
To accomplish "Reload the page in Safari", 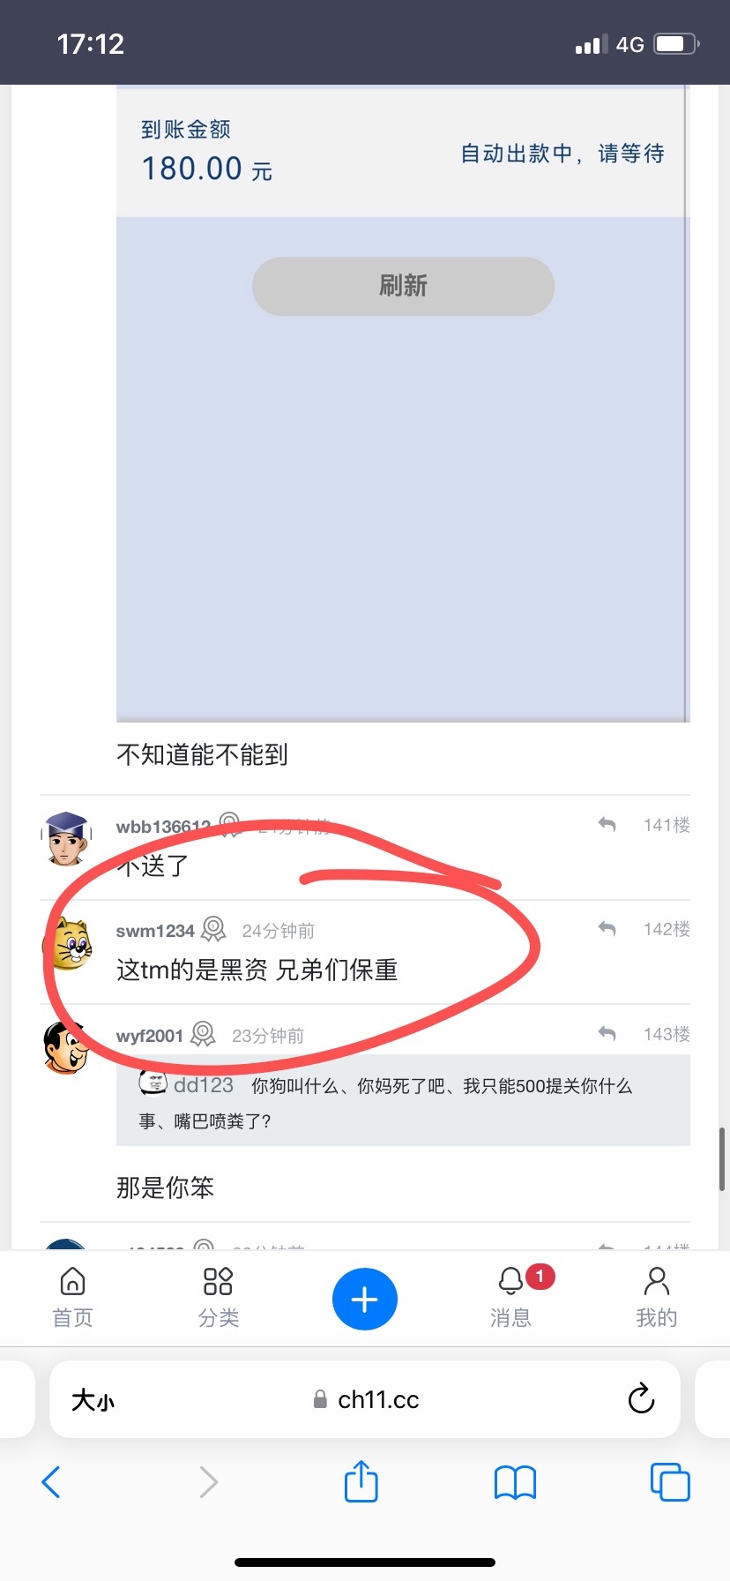I will [x=641, y=1398].
